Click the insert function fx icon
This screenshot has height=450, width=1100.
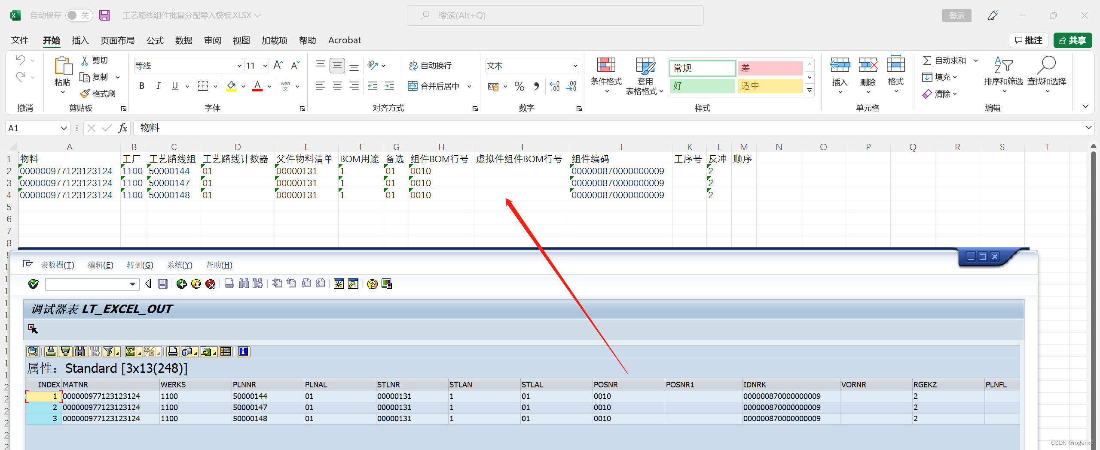(122, 128)
